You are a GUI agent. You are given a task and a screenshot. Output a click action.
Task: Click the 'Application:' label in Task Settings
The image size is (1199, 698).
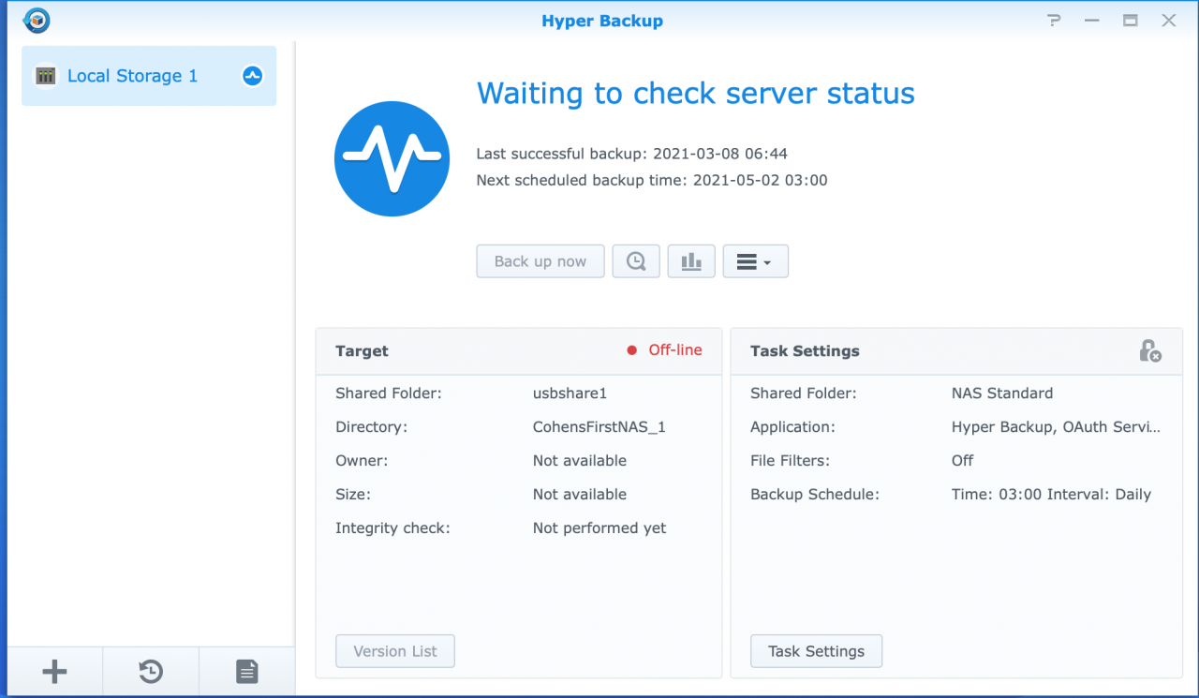point(792,427)
